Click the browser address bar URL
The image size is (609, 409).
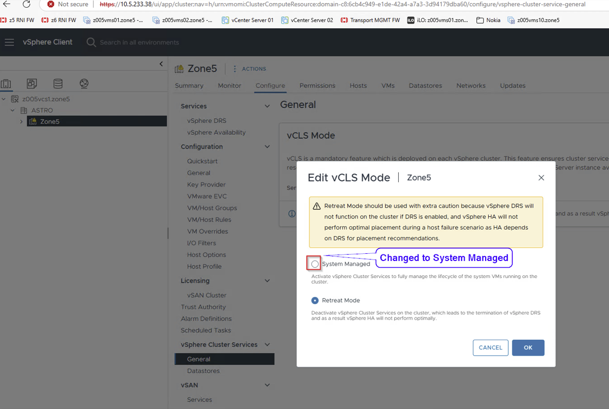[x=342, y=4]
